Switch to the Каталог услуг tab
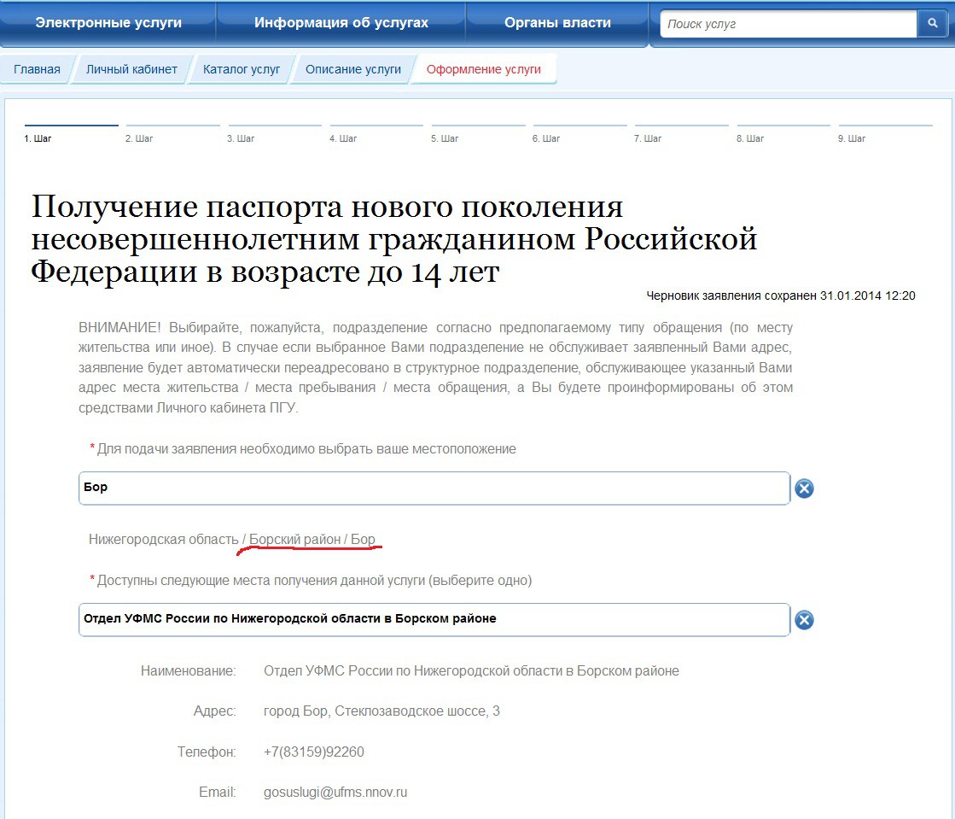Screen dimensions: 955x819 click(x=242, y=69)
